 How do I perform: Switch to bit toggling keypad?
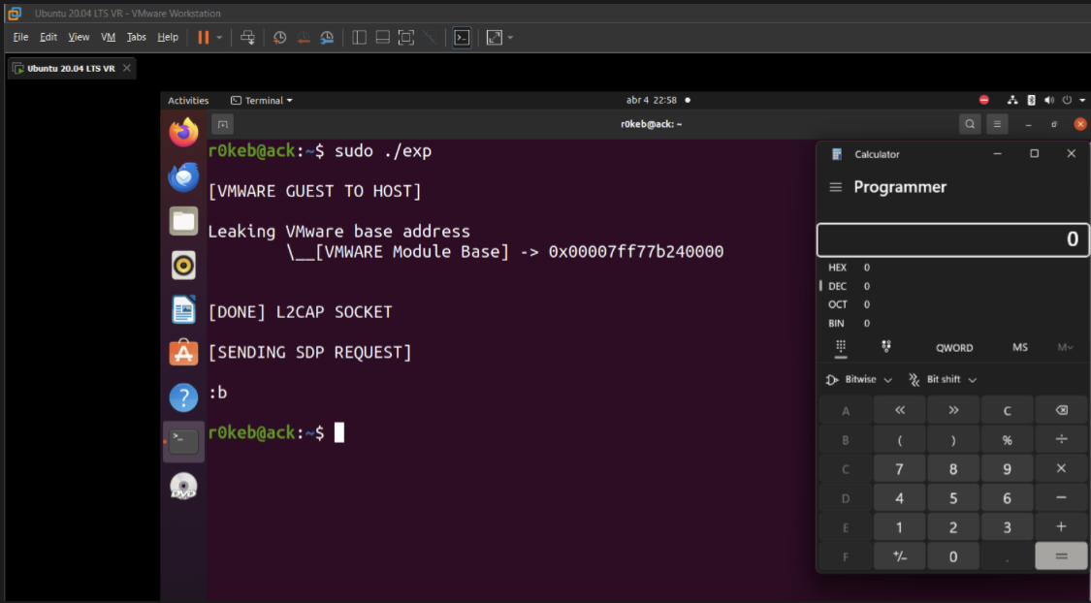pos(886,347)
